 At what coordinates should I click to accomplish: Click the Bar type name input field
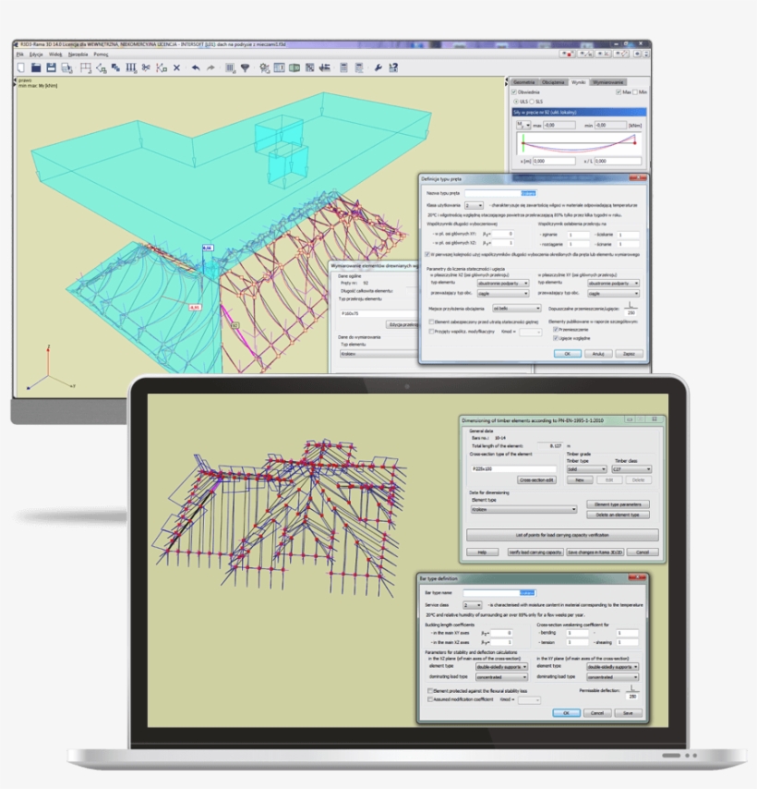tap(499, 593)
